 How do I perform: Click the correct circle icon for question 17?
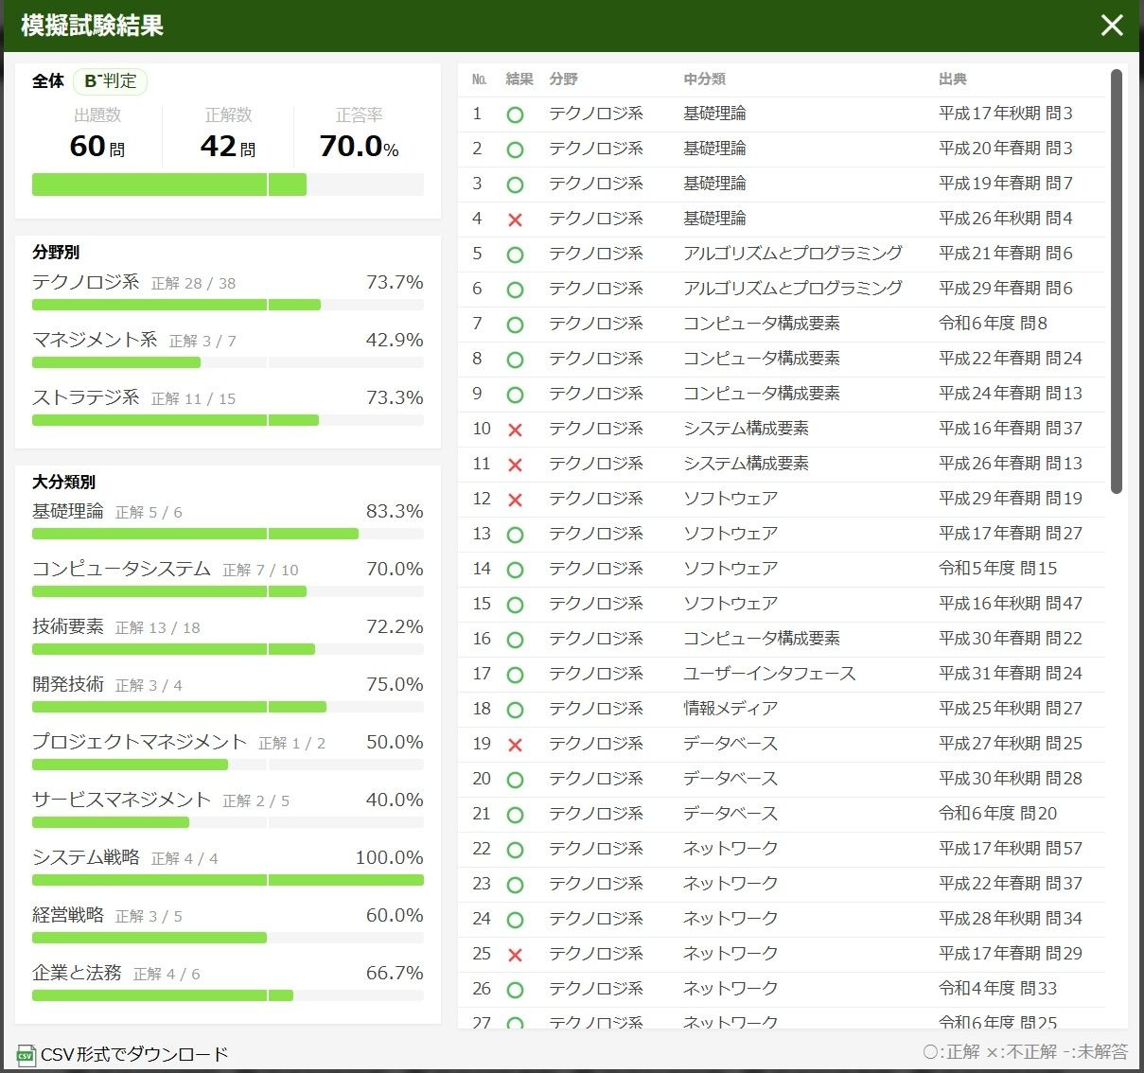click(515, 675)
